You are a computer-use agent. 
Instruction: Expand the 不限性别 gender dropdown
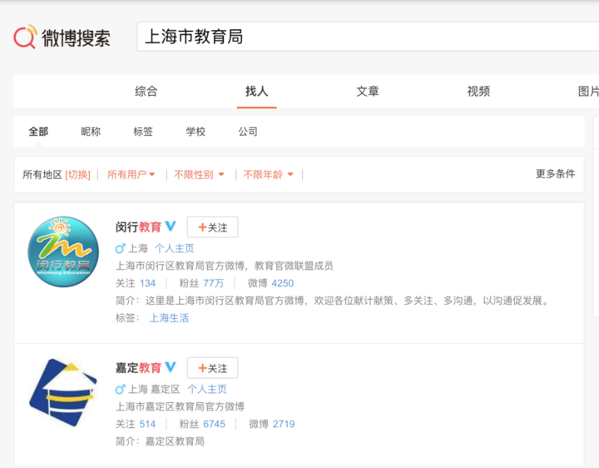199,175
